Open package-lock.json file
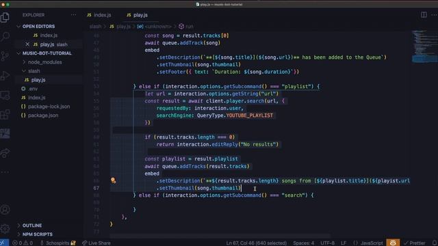 [49, 107]
